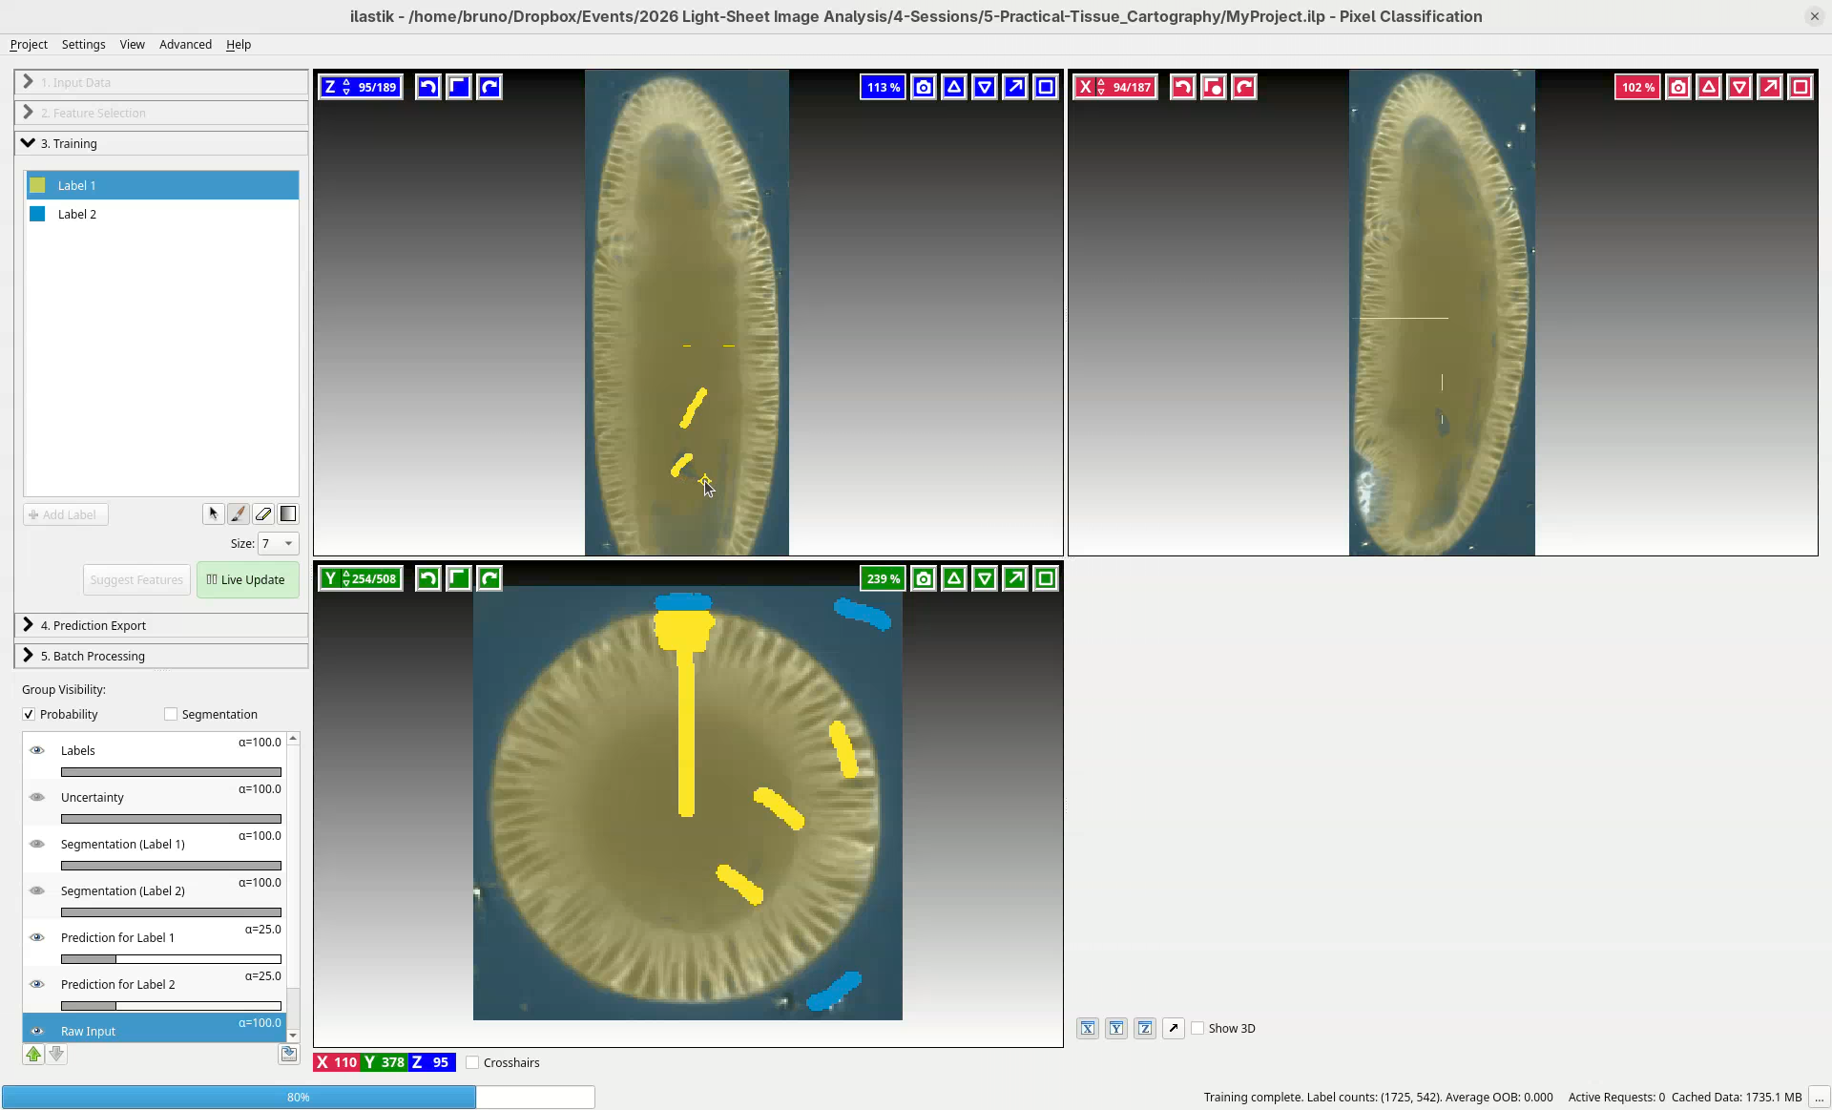Select the eraser tool
Viewport: 1832px width, 1110px height.
263,513
